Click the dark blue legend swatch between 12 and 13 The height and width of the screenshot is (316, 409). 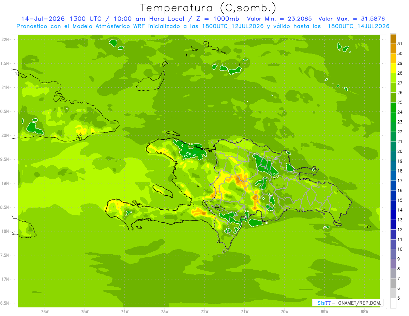click(x=393, y=225)
